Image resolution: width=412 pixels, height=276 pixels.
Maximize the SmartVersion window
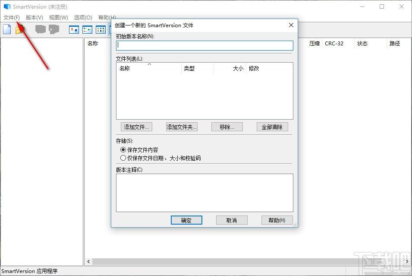[382, 6]
